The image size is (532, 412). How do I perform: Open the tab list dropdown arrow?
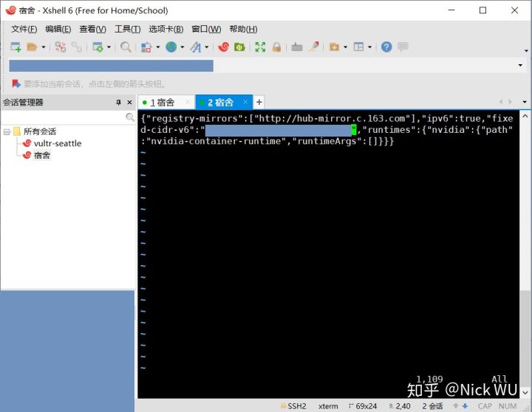(525, 102)
